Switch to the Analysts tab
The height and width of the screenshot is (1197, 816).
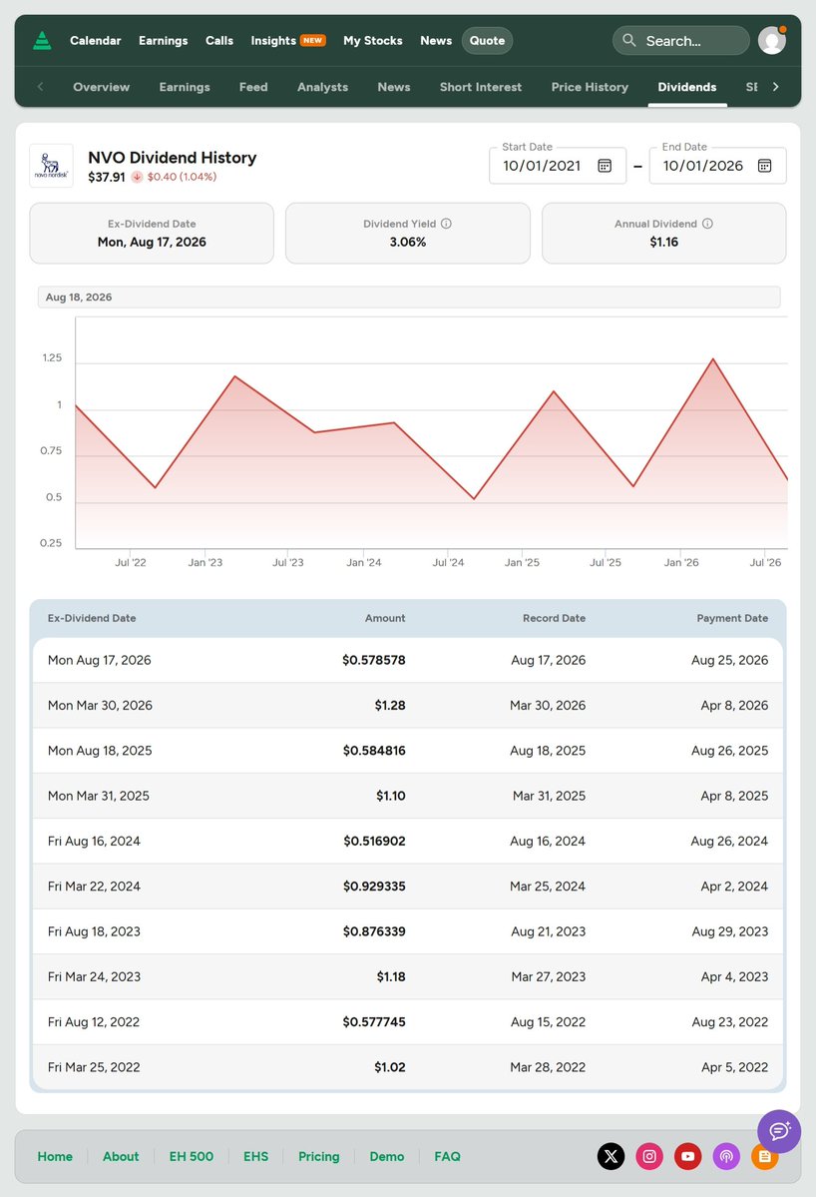[x=322, y=87]
